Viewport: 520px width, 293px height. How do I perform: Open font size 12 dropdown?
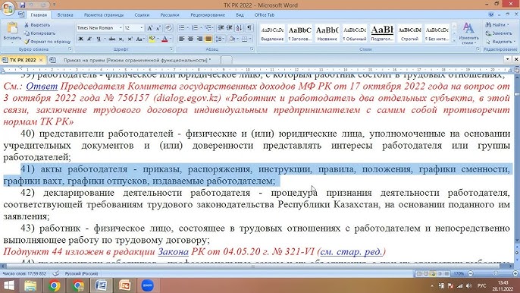[x=142, y=28]
